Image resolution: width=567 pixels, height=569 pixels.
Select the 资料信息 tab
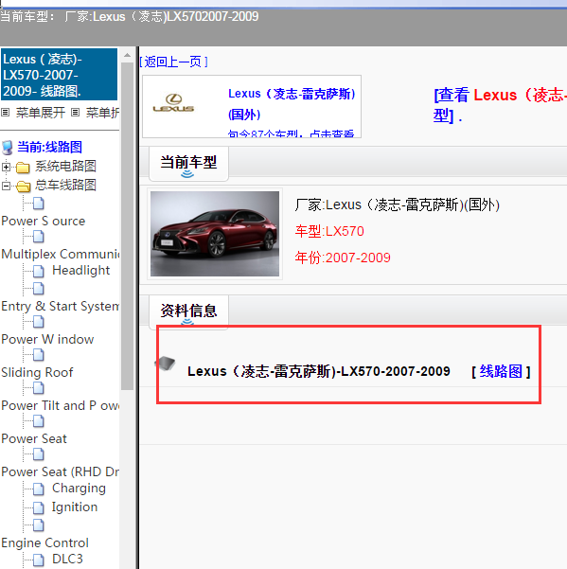[x=188, y=311]
